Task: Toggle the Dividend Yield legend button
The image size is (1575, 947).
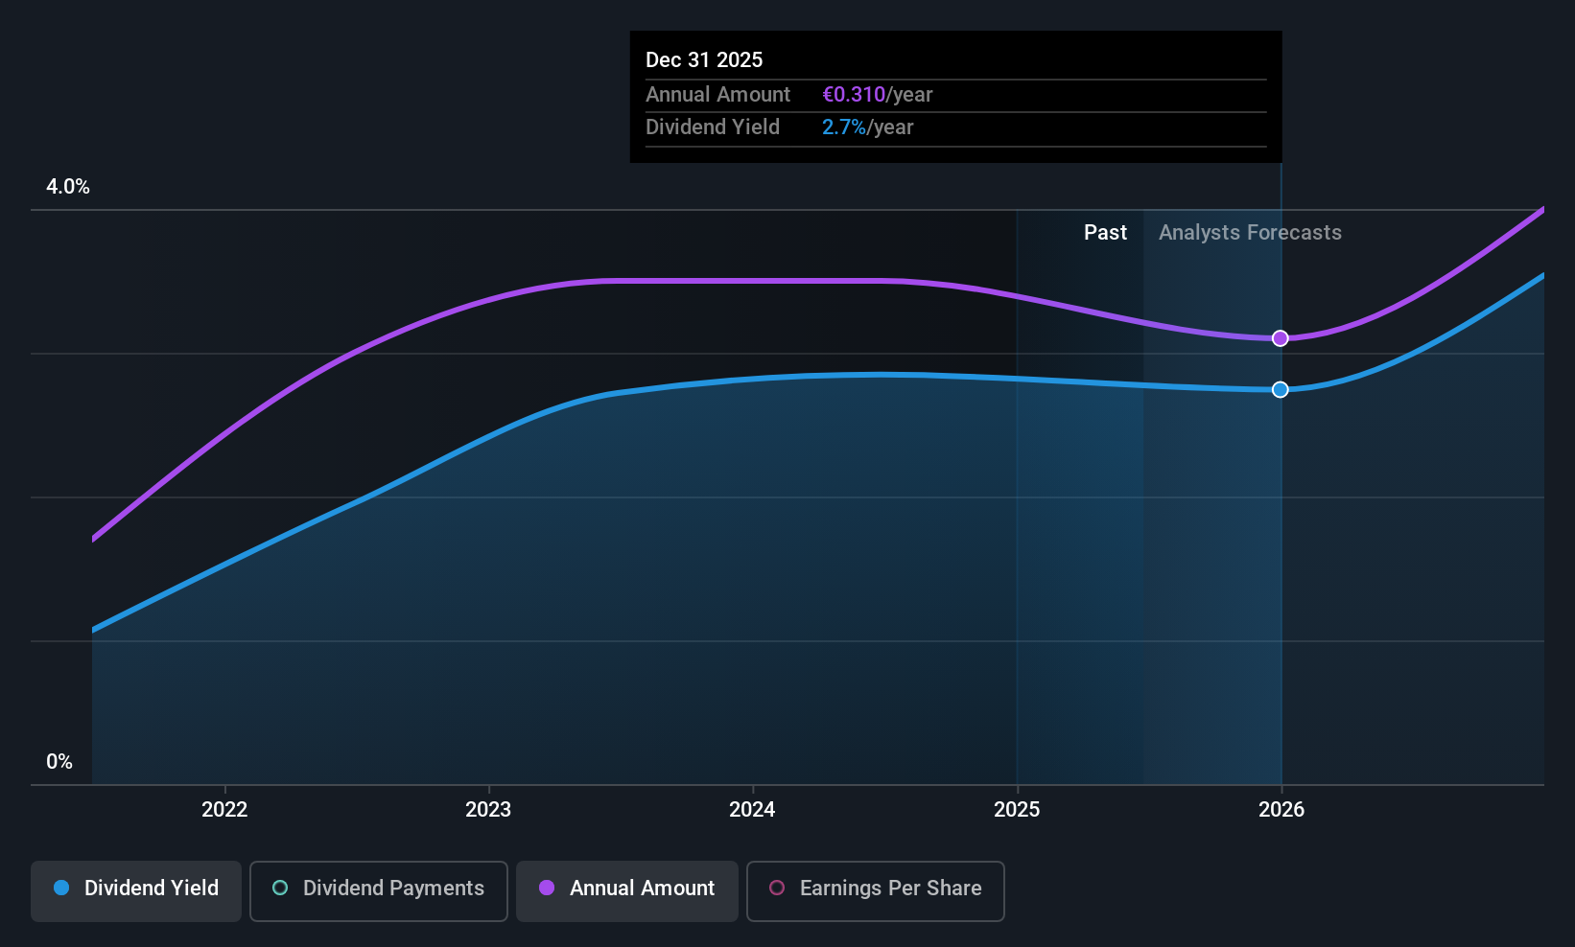Action: tap(136, 891)
